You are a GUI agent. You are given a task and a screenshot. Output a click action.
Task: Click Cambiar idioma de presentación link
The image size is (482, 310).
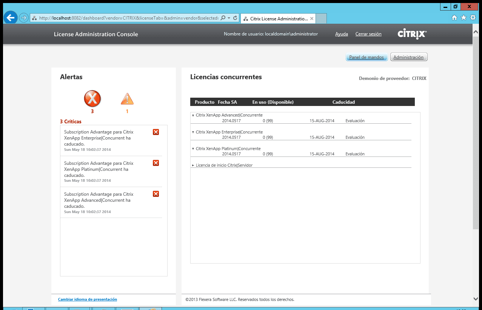tap(88, 299)
